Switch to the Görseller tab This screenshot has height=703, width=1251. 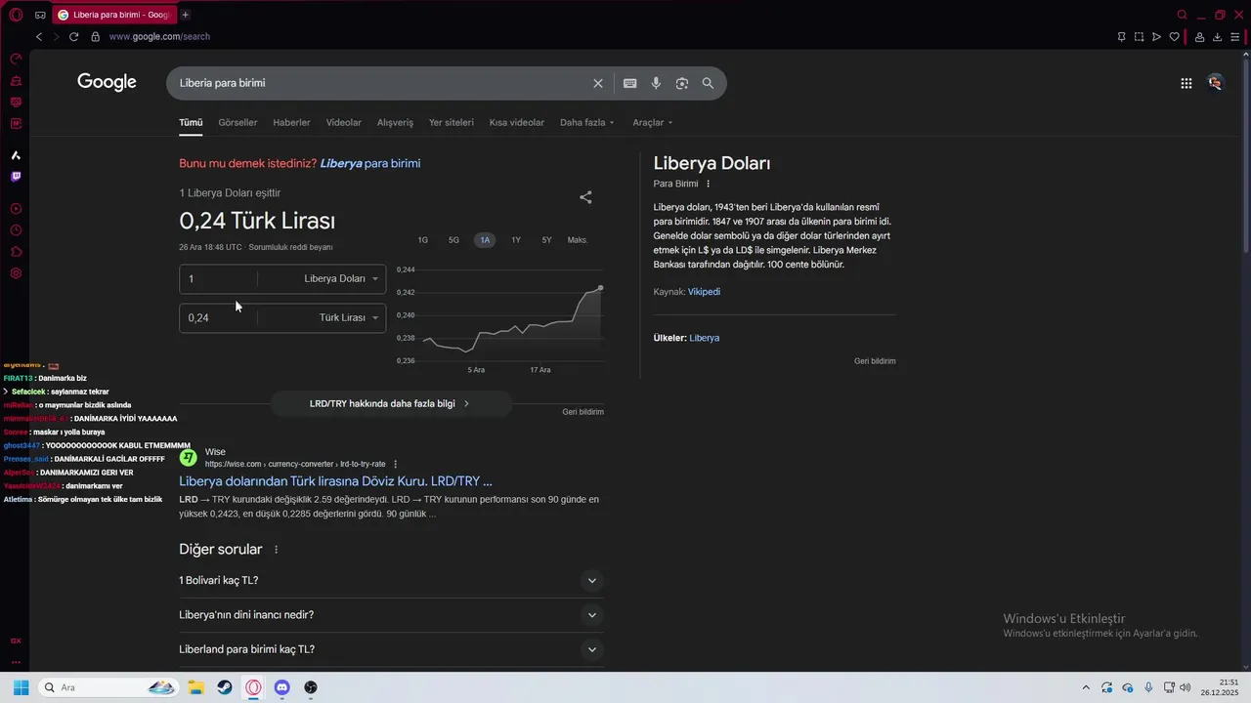pyautogui.click(x=237, y=122)
